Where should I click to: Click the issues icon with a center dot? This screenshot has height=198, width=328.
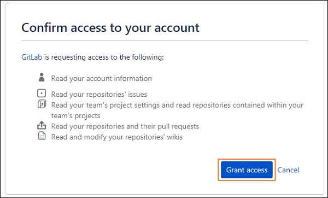click(42, 93)
